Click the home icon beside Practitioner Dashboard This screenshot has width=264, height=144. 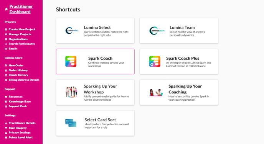[x=6, y=9]
